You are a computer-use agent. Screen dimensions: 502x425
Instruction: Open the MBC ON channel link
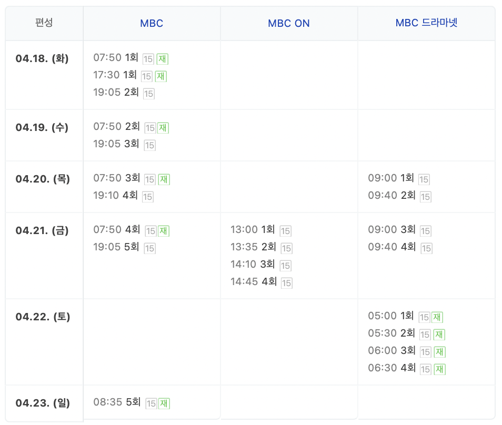pos(289,23)
